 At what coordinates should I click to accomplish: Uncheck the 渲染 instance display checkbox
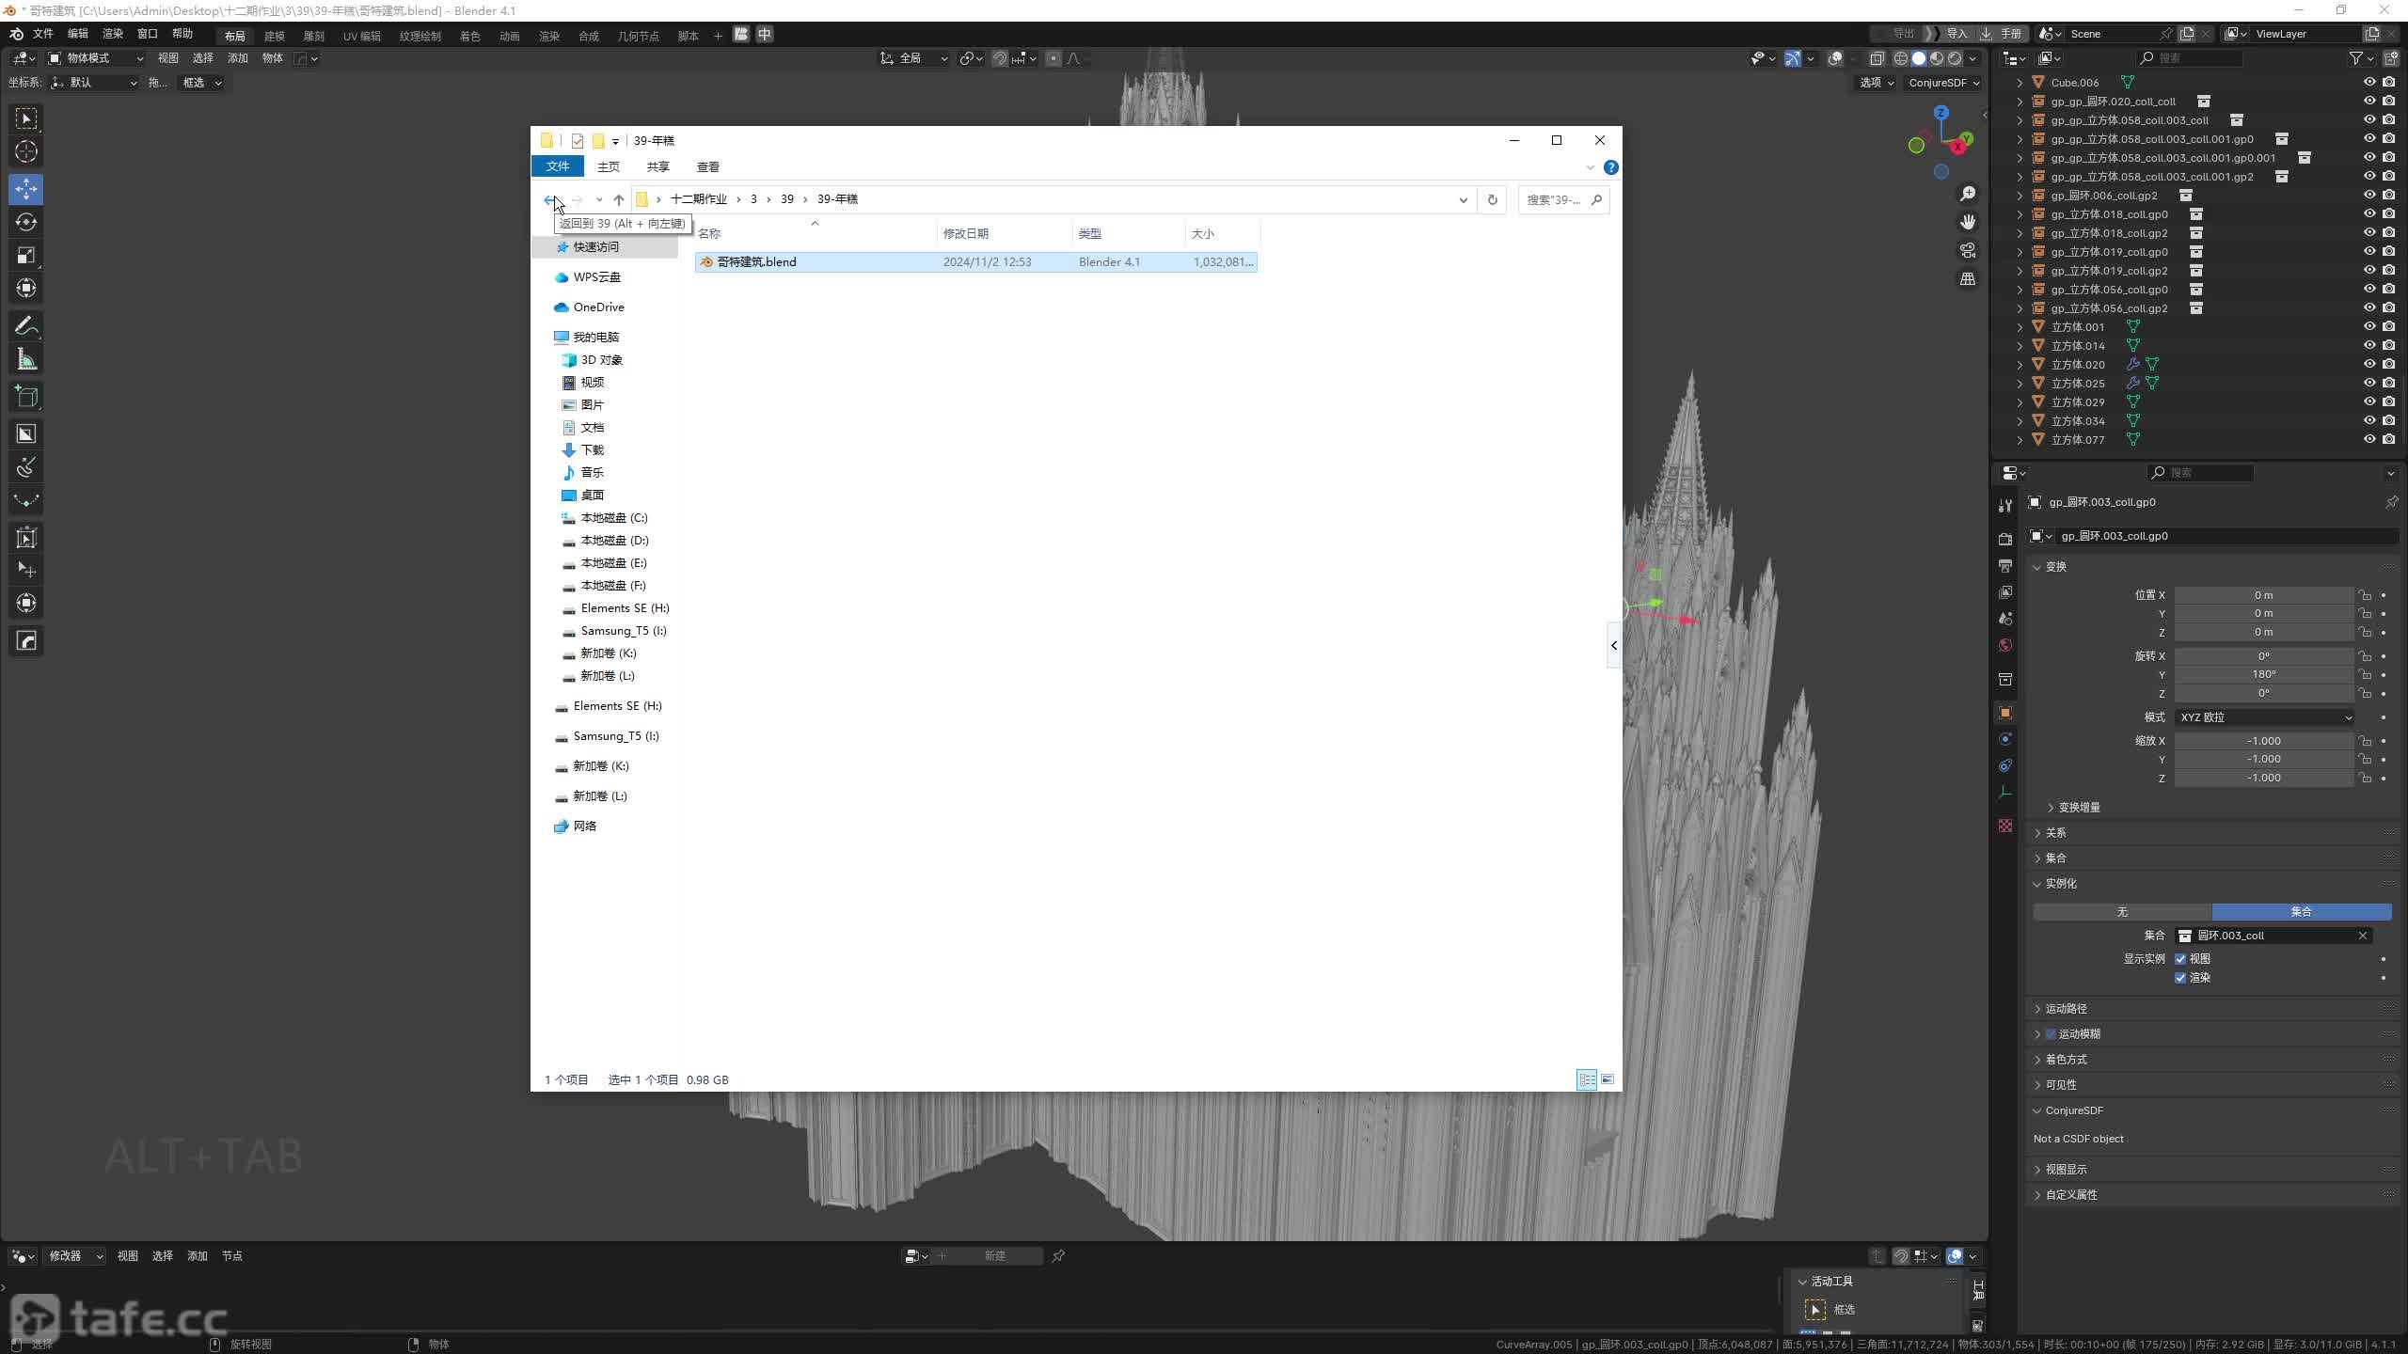point(2180,978)
